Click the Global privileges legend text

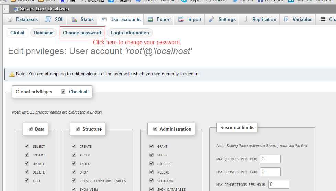pos(34,92)
